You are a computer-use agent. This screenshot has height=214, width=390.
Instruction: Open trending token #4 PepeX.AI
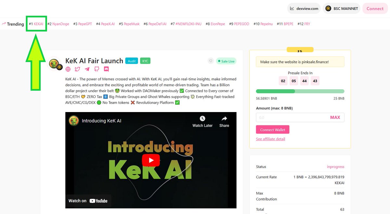point(105,24)
